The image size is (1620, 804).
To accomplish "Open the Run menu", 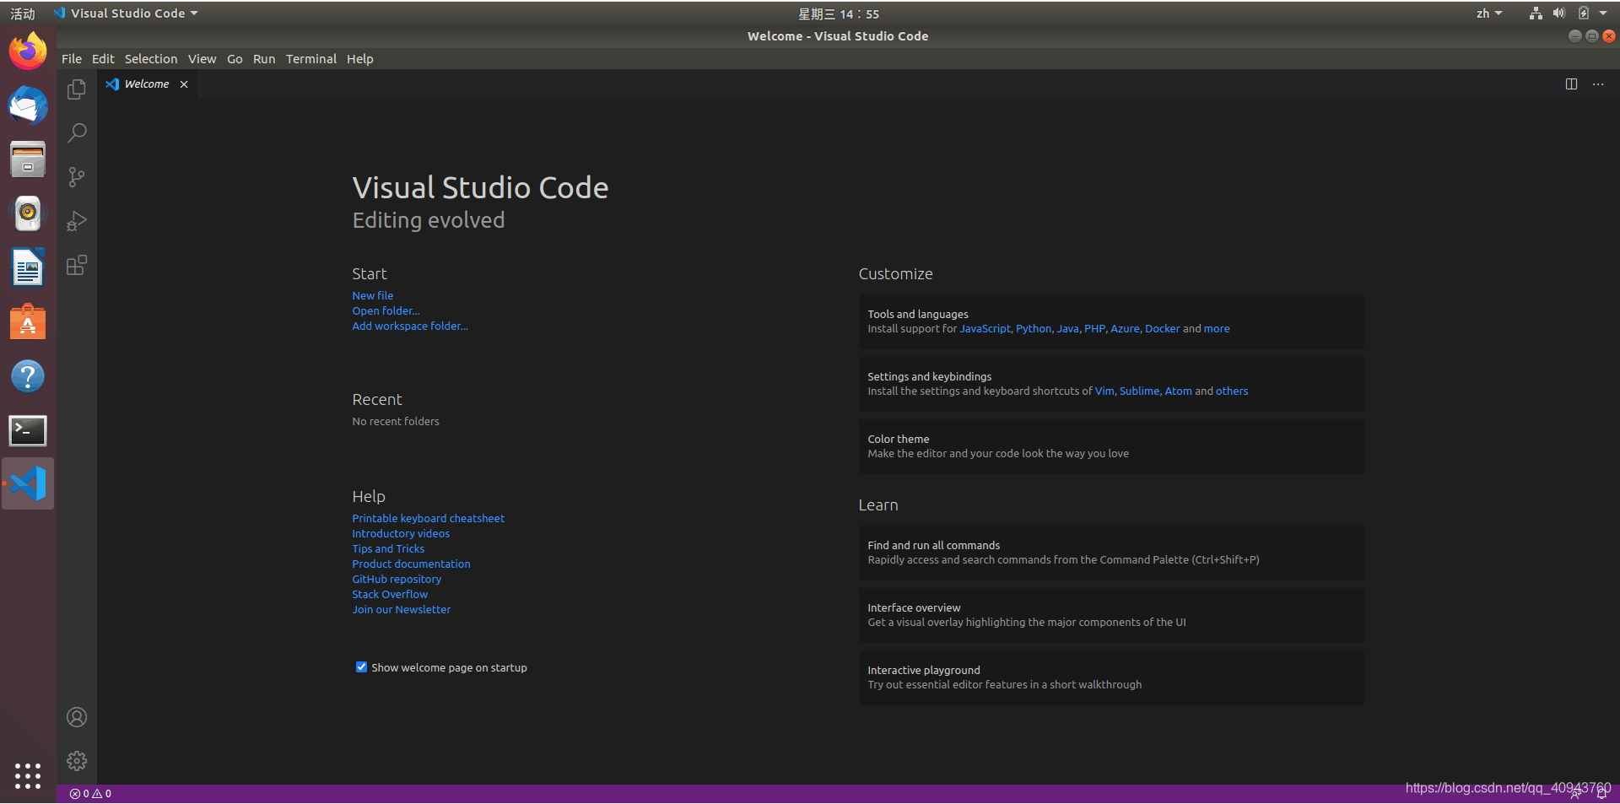I will pyautogui.click(x=264, y=59).
